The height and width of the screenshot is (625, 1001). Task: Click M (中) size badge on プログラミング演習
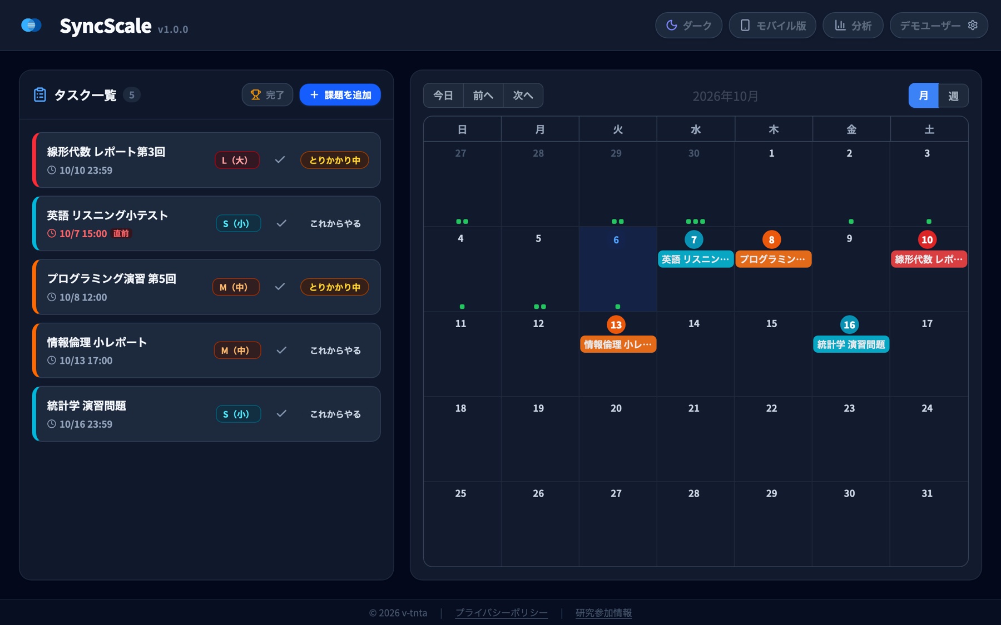tap(236, 287)
